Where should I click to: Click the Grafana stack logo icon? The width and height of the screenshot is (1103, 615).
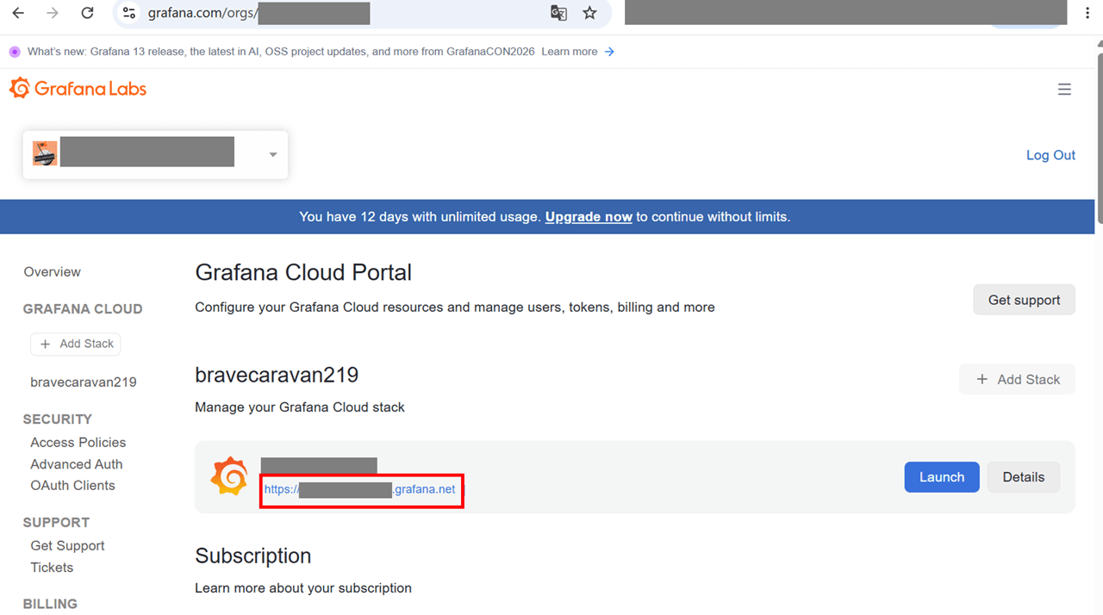(x=229, y=477)
